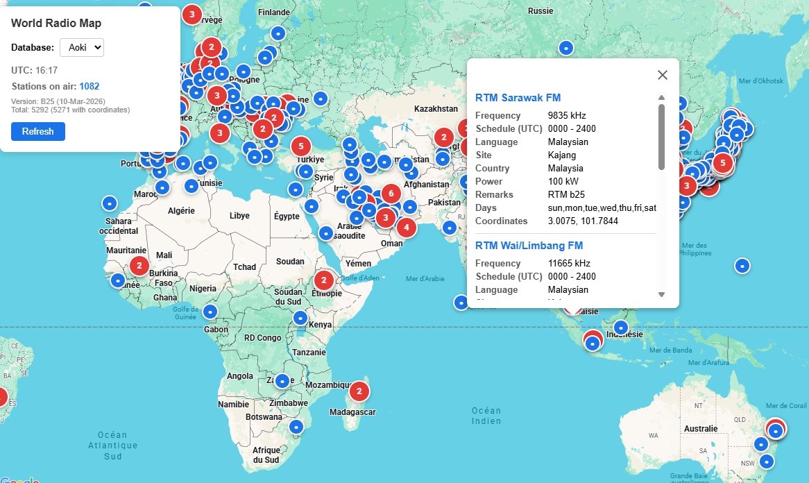
Task: Open the cluster of 4 near Oman
Action: [407, 227]
